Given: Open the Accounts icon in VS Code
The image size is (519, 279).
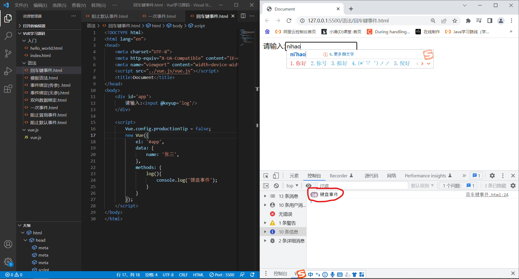Looking at the screenshot, I should tap(8, 244).
